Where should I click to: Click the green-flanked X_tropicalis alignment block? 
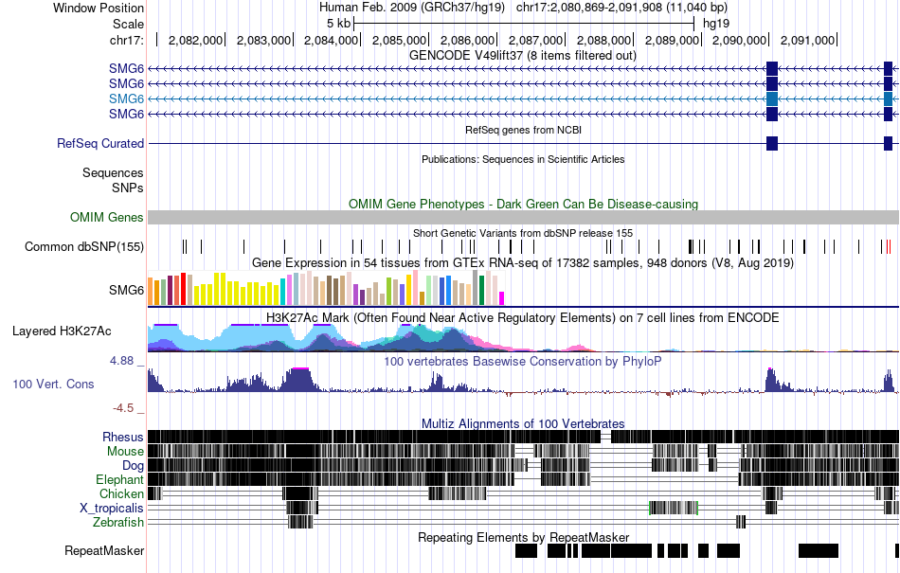point(674,509)
